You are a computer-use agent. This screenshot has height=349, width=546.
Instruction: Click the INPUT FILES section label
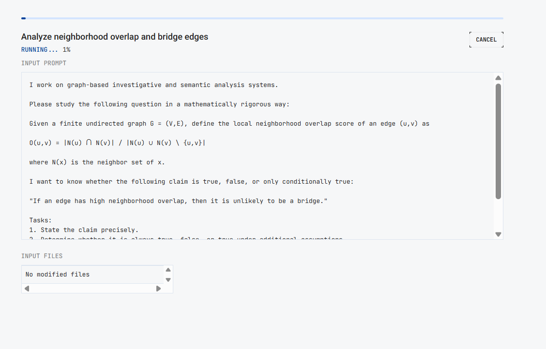tap(42, 256)
